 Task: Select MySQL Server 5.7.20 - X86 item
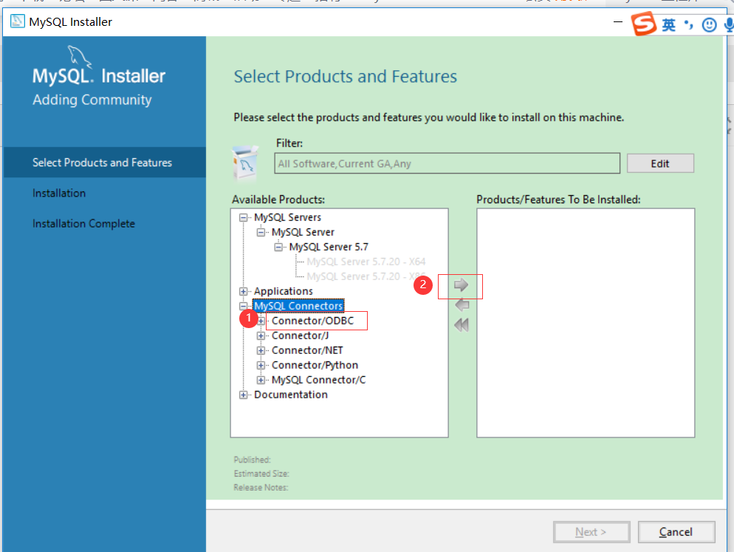click(366, 276)
